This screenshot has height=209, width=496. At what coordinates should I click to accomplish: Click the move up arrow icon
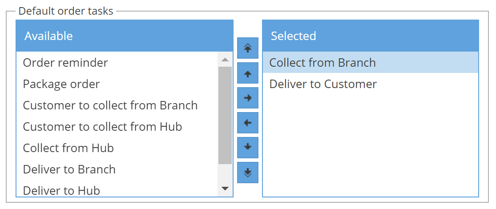click(248, 73)
